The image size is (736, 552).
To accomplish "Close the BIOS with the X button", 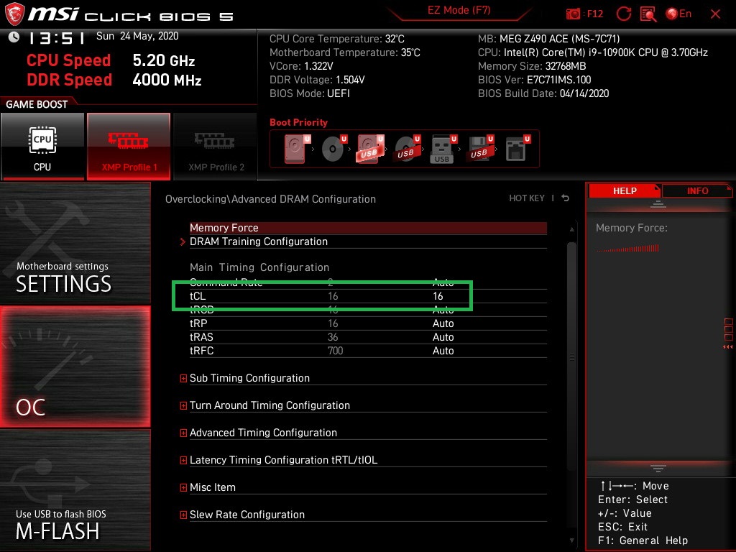I will click(715, 14).
